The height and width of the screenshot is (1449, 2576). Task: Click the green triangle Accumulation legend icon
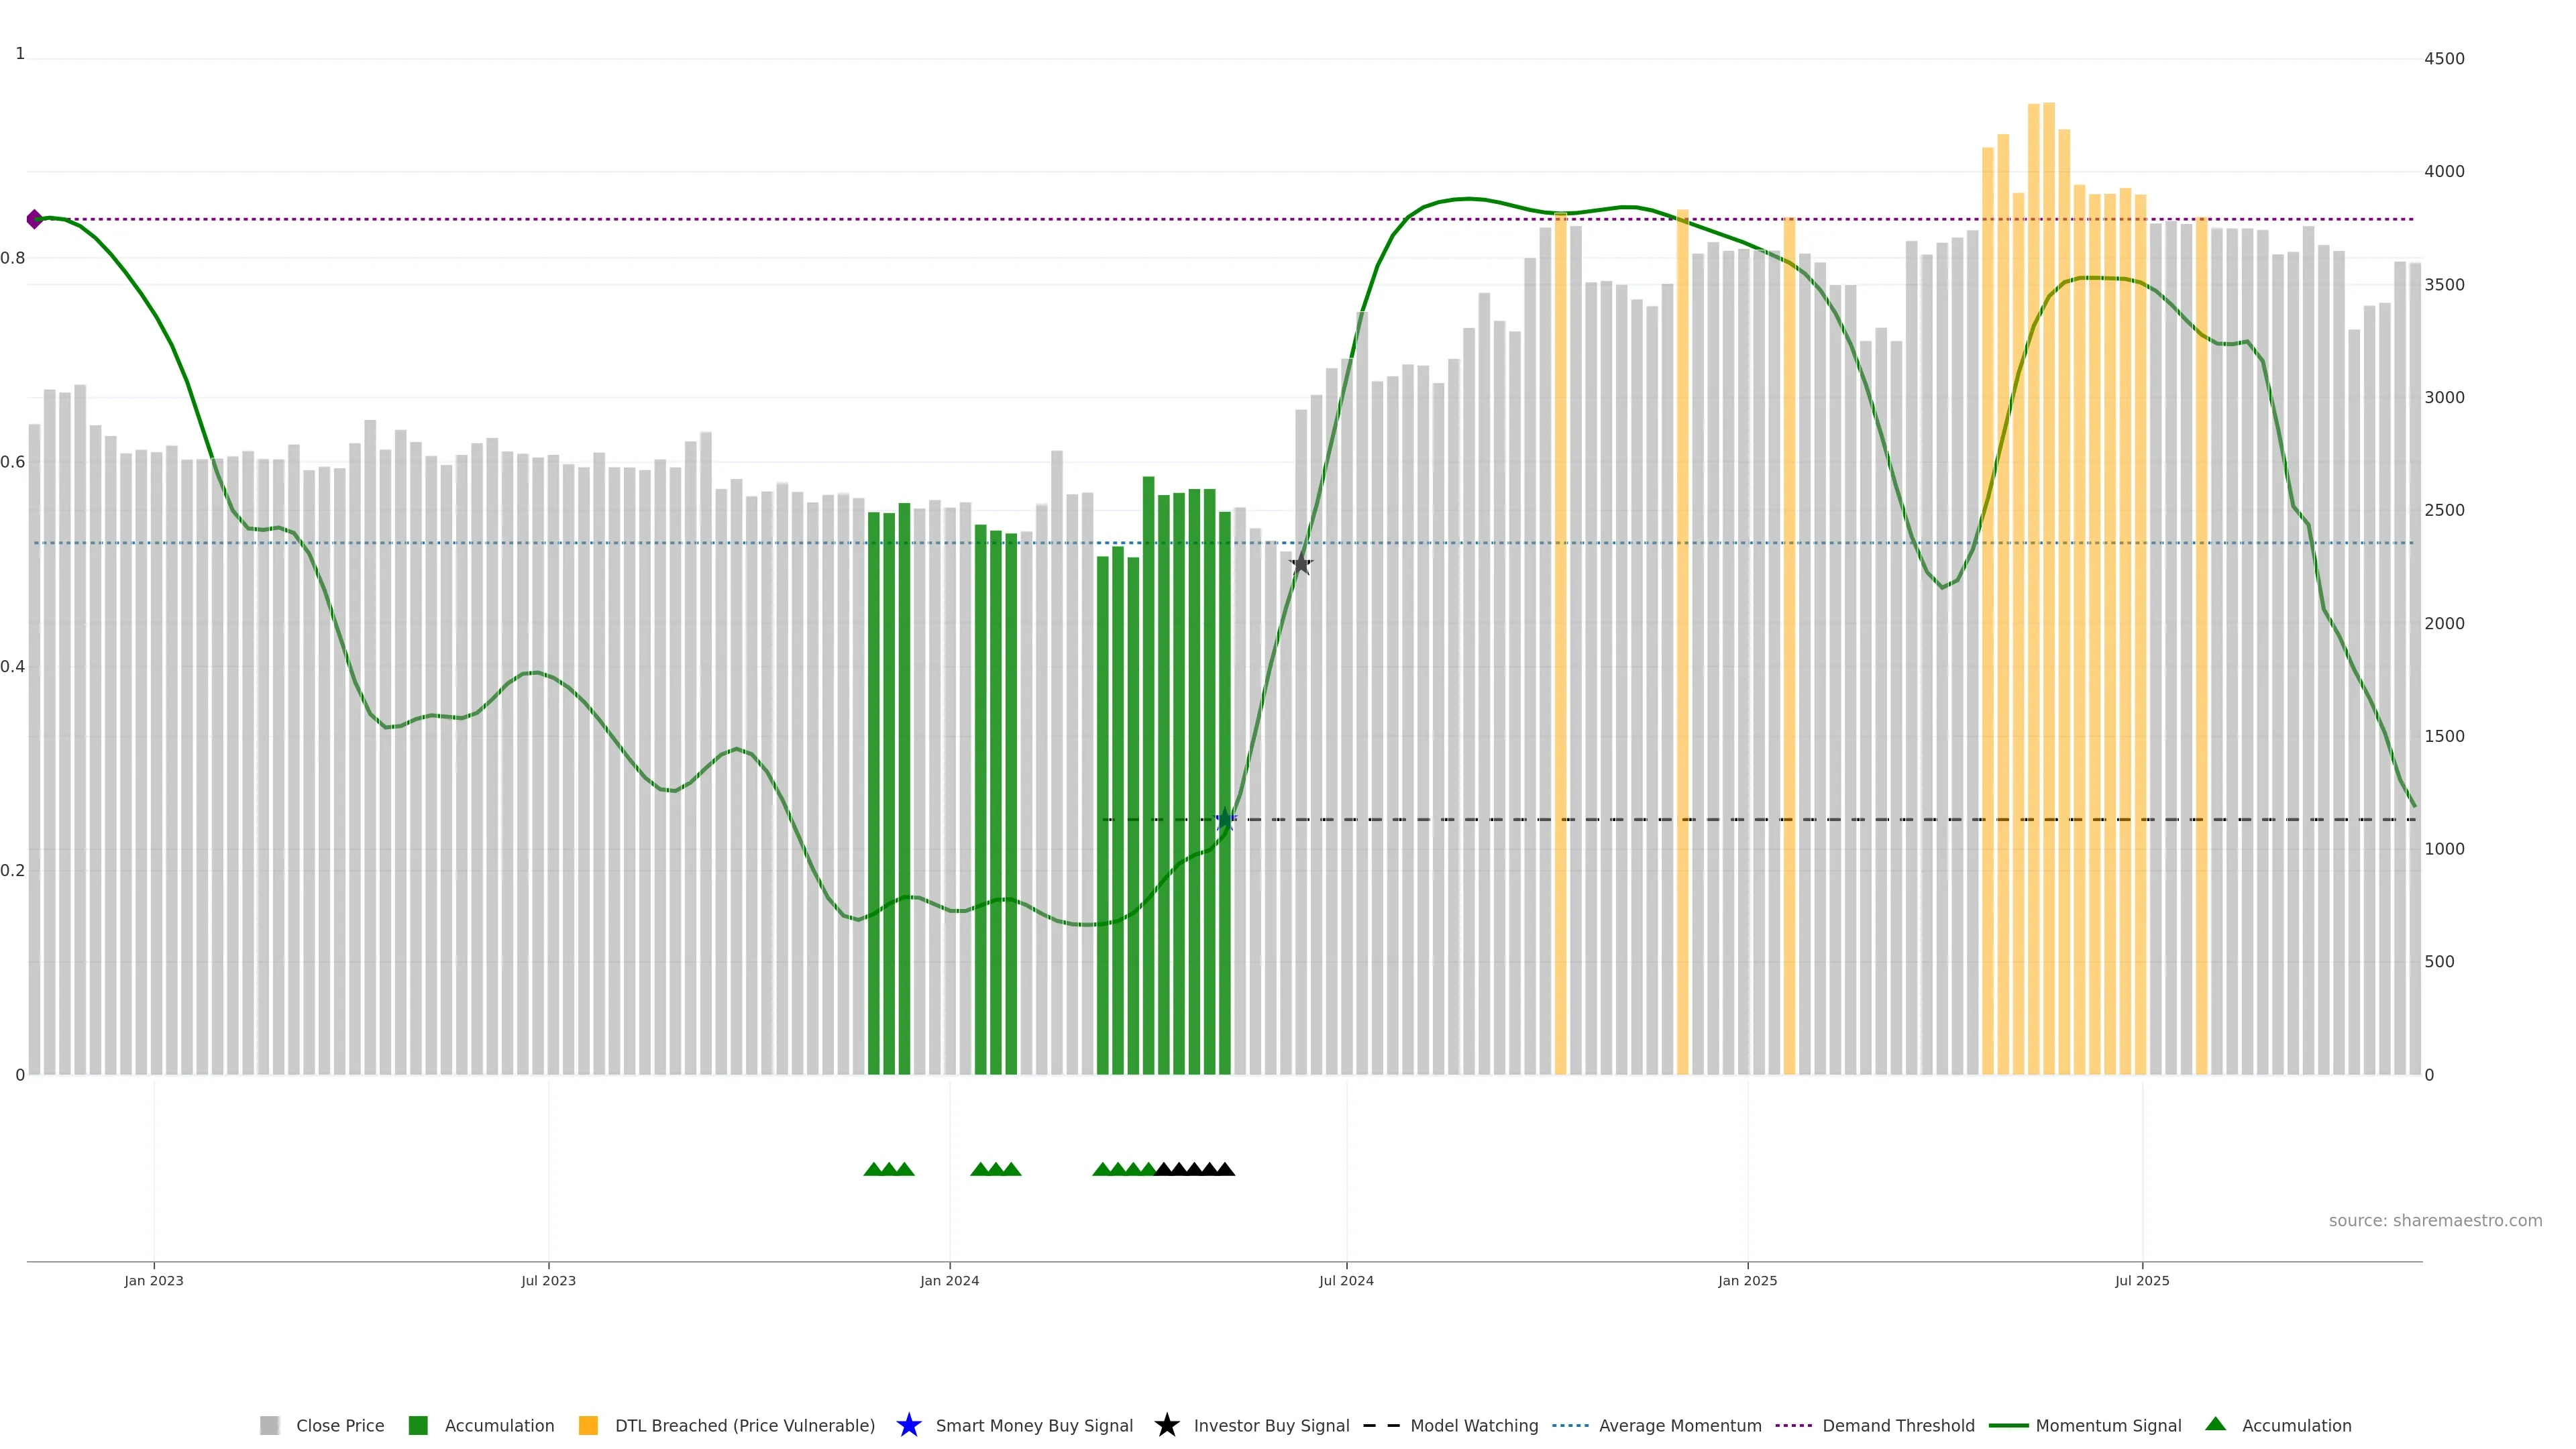2215,1424
